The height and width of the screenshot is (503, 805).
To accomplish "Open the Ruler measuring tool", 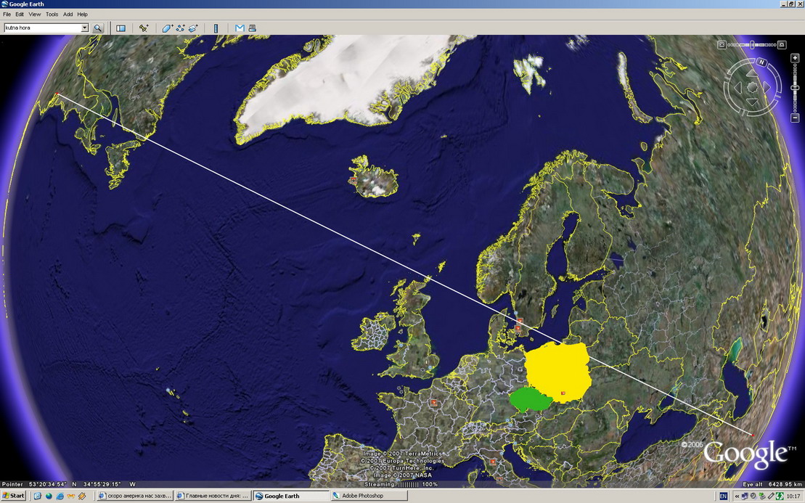I will (216, 28).
